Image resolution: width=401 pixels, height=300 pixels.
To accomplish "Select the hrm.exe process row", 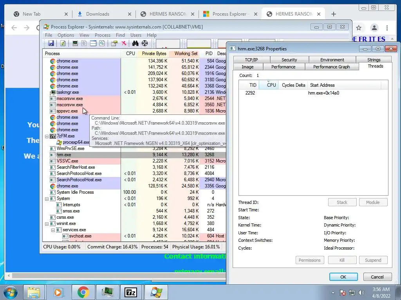I will point(135,155).
